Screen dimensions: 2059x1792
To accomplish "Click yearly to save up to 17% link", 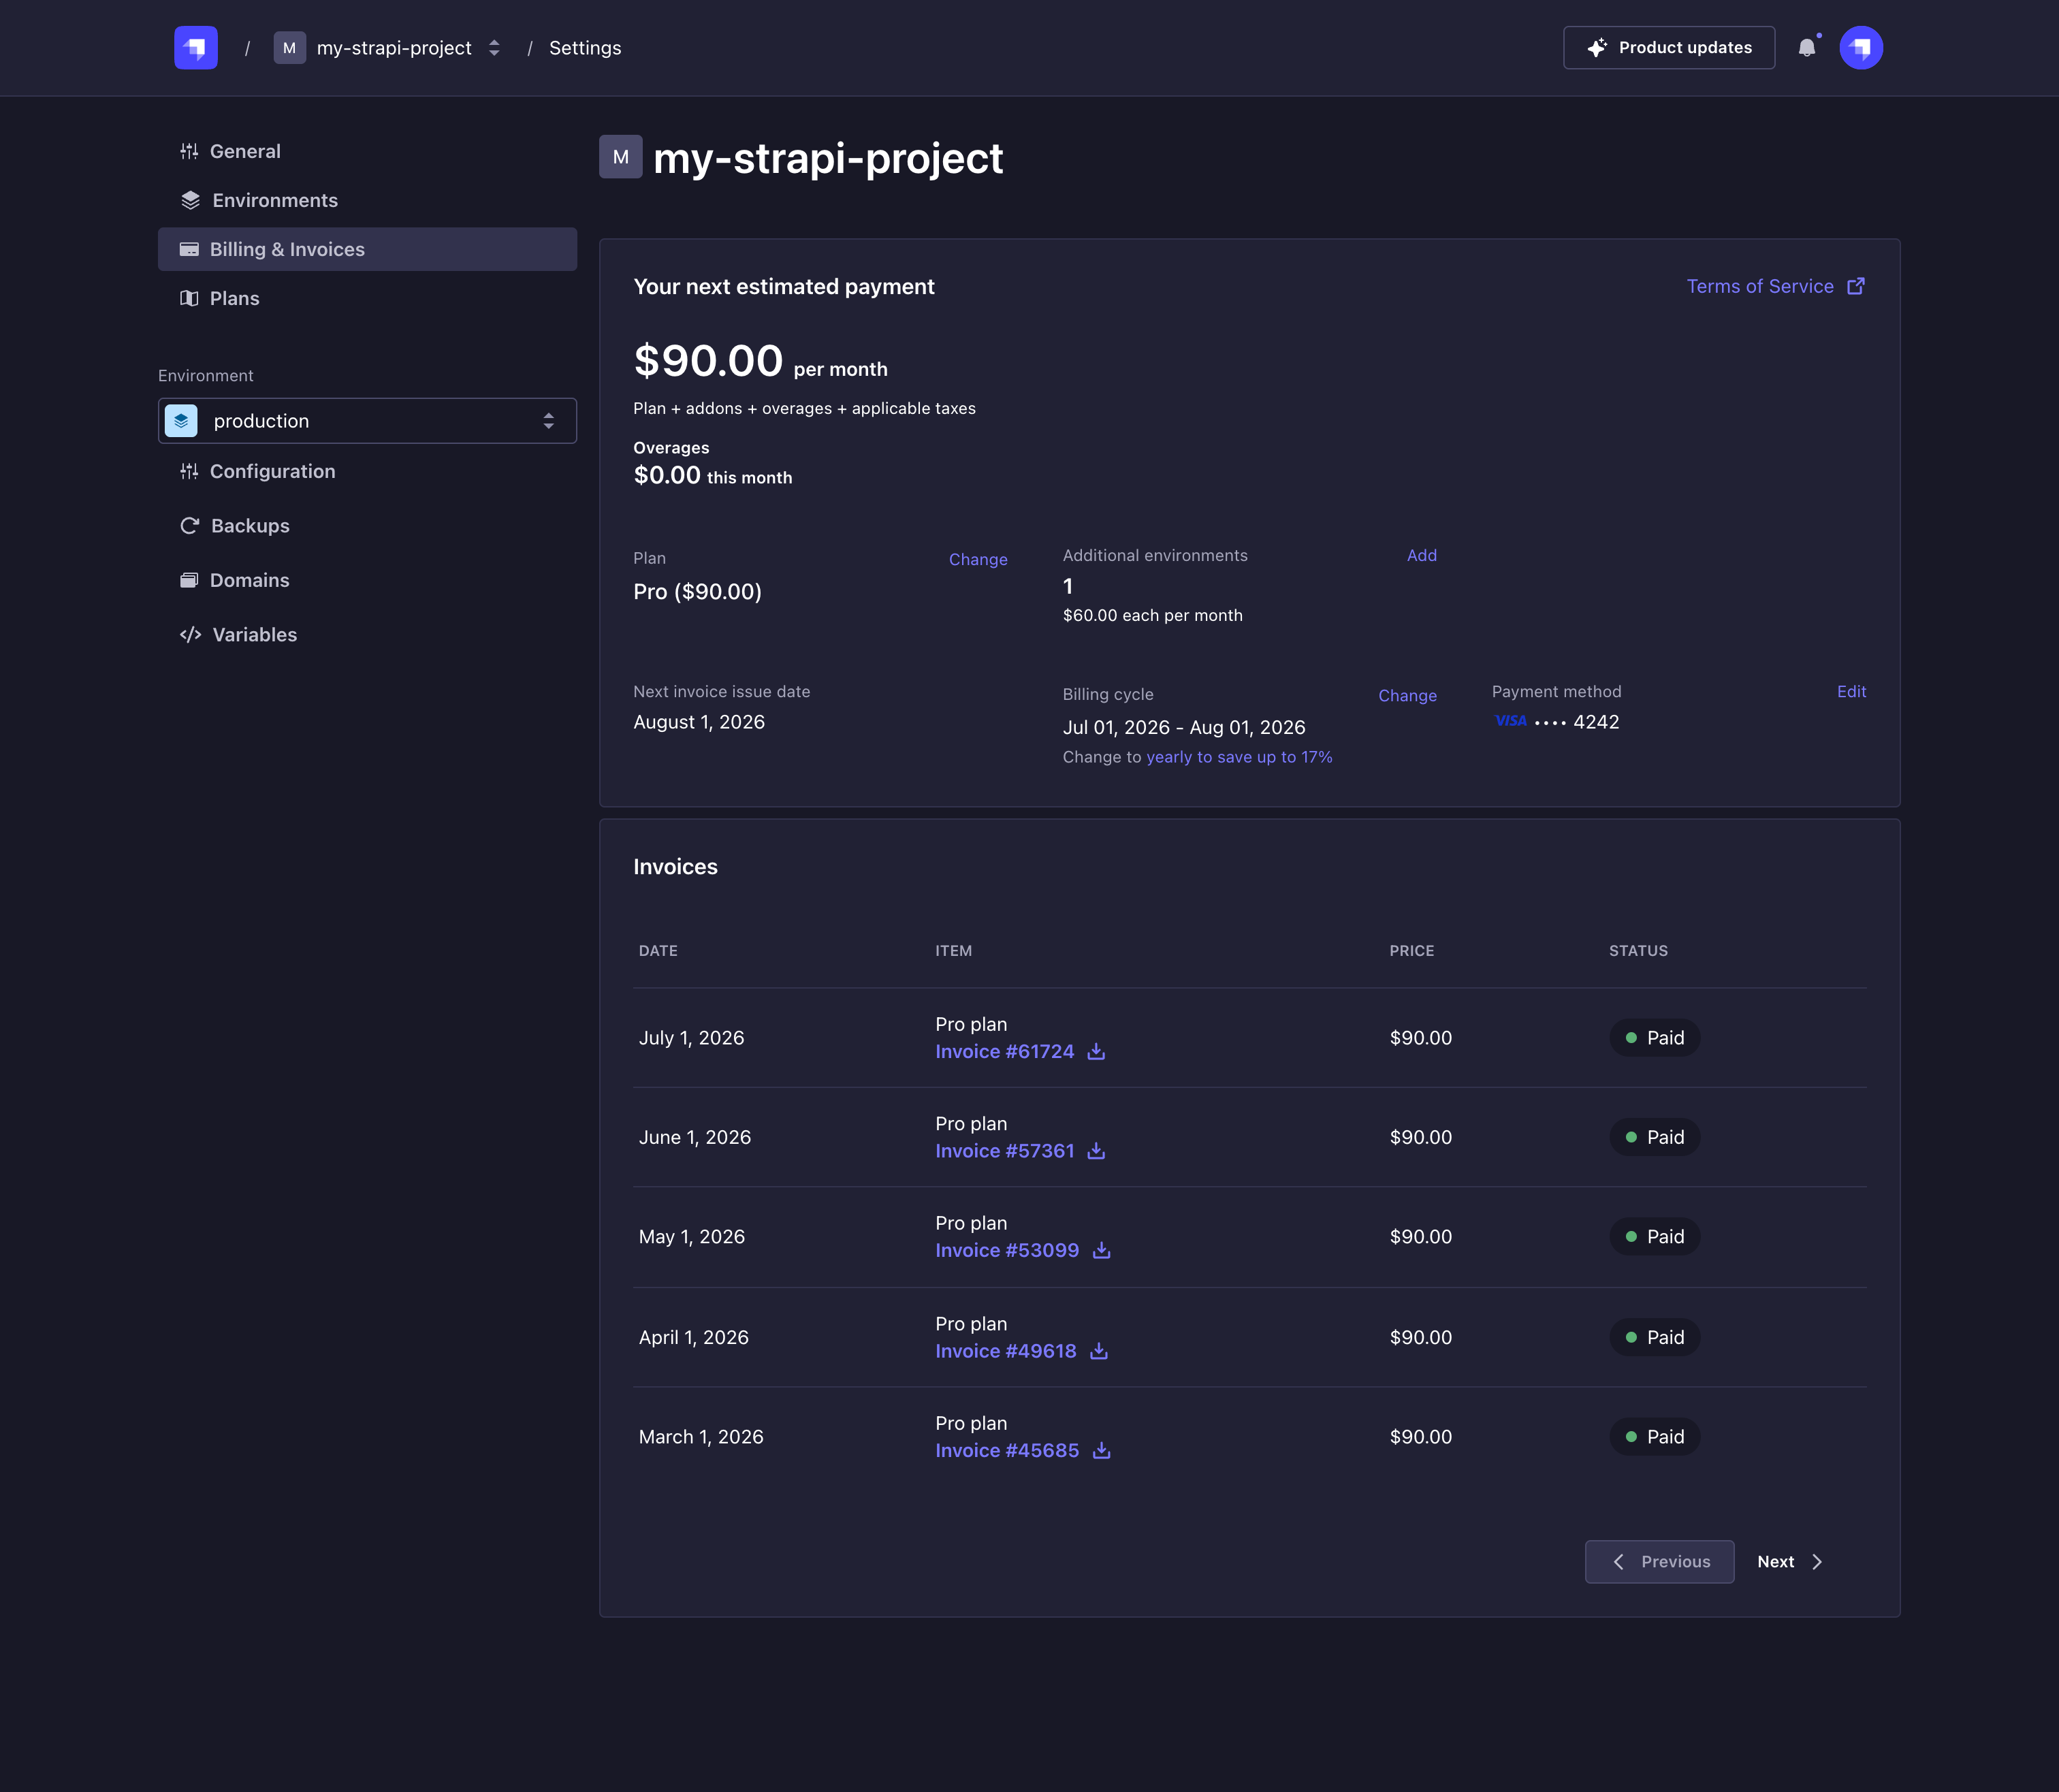I will [1239, 757].
